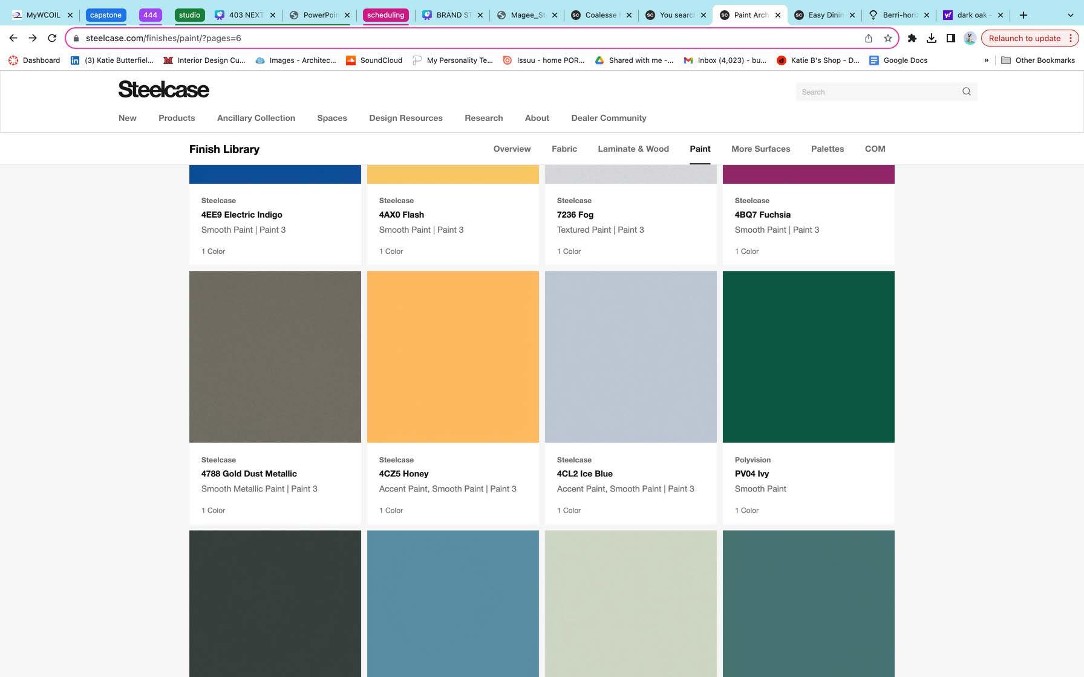Viewport: 1084px width, 677px height.
Task: Go to the COM tab
Action: click(875, 149)
